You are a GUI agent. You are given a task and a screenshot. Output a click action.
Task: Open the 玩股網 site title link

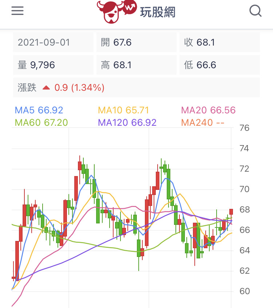(x=158, y=12)
